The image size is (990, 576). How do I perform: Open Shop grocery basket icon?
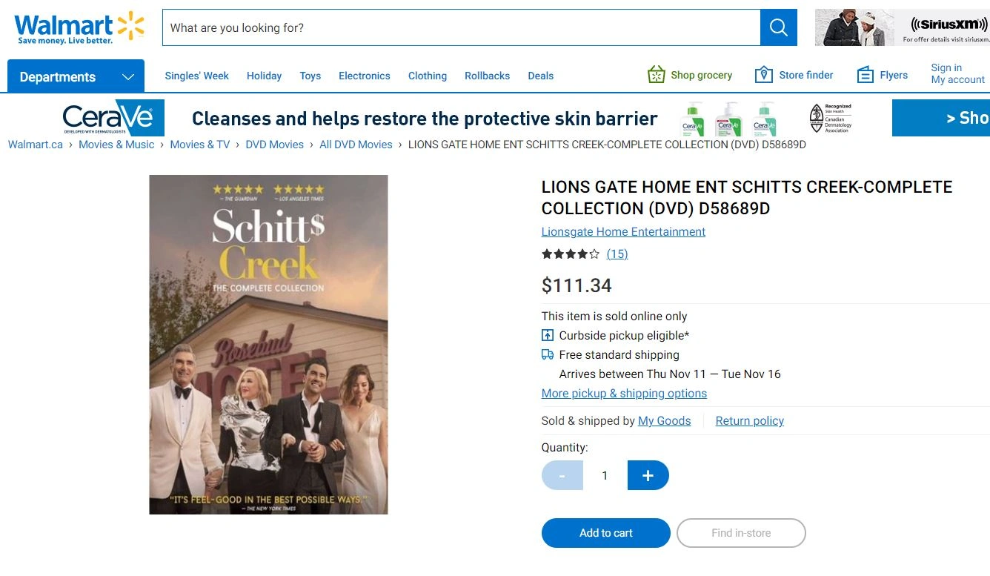tap(656, 75)
